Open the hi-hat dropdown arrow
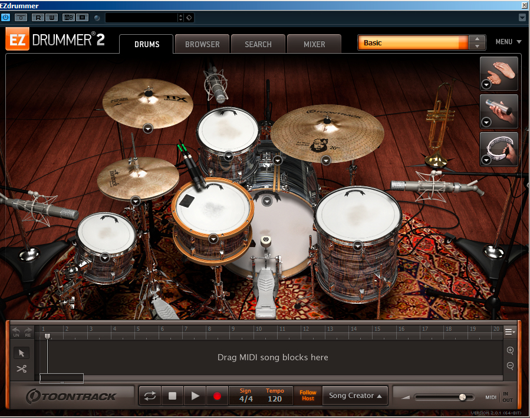Screen dimensions: 530x418 pos(136,202)
